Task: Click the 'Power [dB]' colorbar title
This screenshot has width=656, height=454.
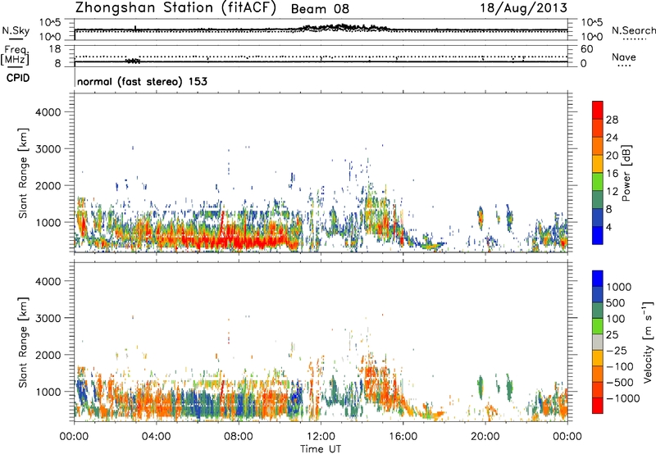Action: 626,173
